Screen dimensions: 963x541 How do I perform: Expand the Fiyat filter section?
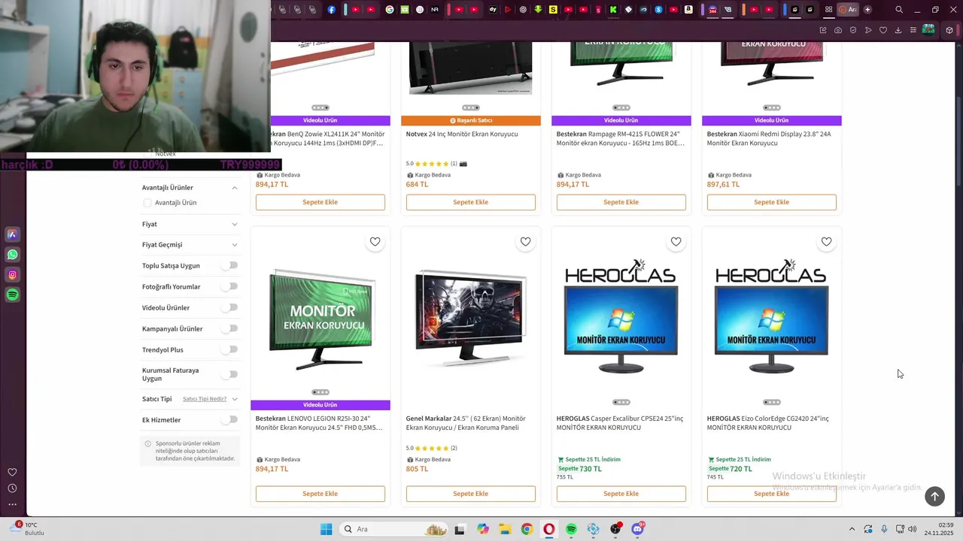point(235,224)
